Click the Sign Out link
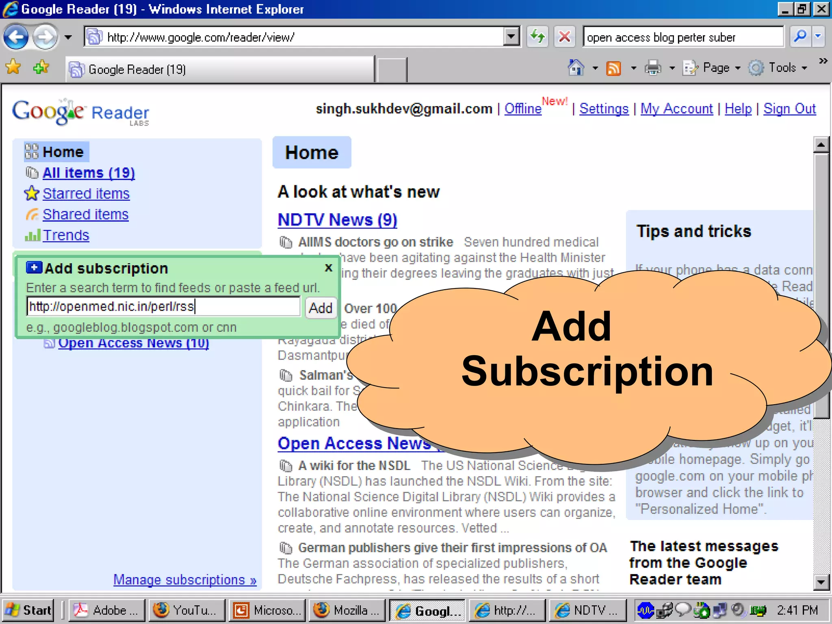Image resolution: width=832 pixels, height=624 pixels. pos(789,108)
